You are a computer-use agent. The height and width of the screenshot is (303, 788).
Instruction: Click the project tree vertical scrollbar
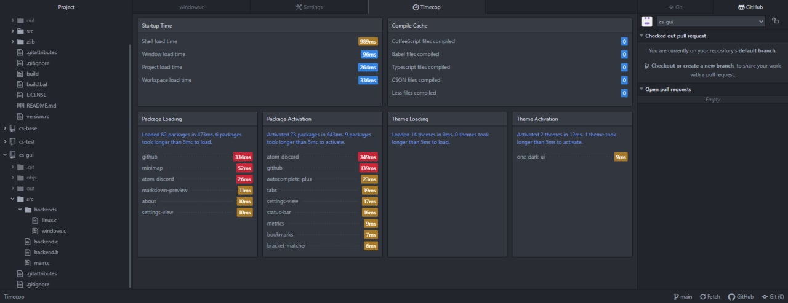tap(130, 166)
